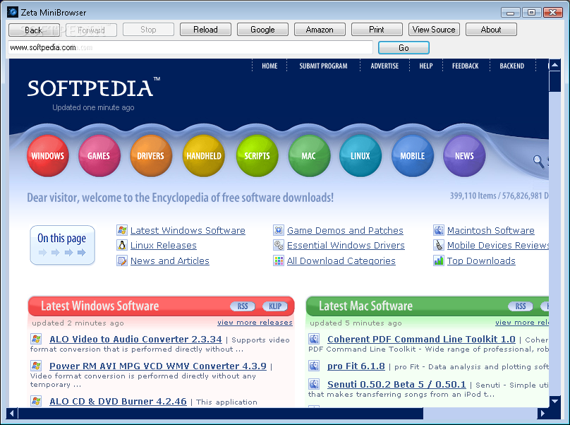The width and height of the screenshot is (570, 425).
Task: Click the Mac icon beside pro Fit 6.1.8
Action: [314, 366]
